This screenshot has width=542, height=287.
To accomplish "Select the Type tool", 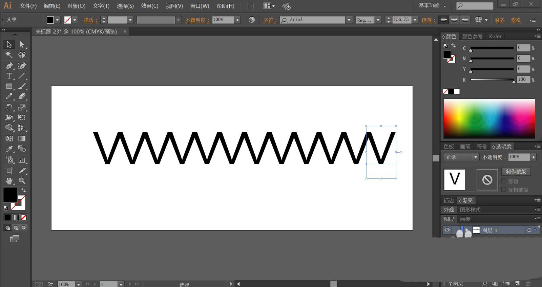I will pos(9,76).
